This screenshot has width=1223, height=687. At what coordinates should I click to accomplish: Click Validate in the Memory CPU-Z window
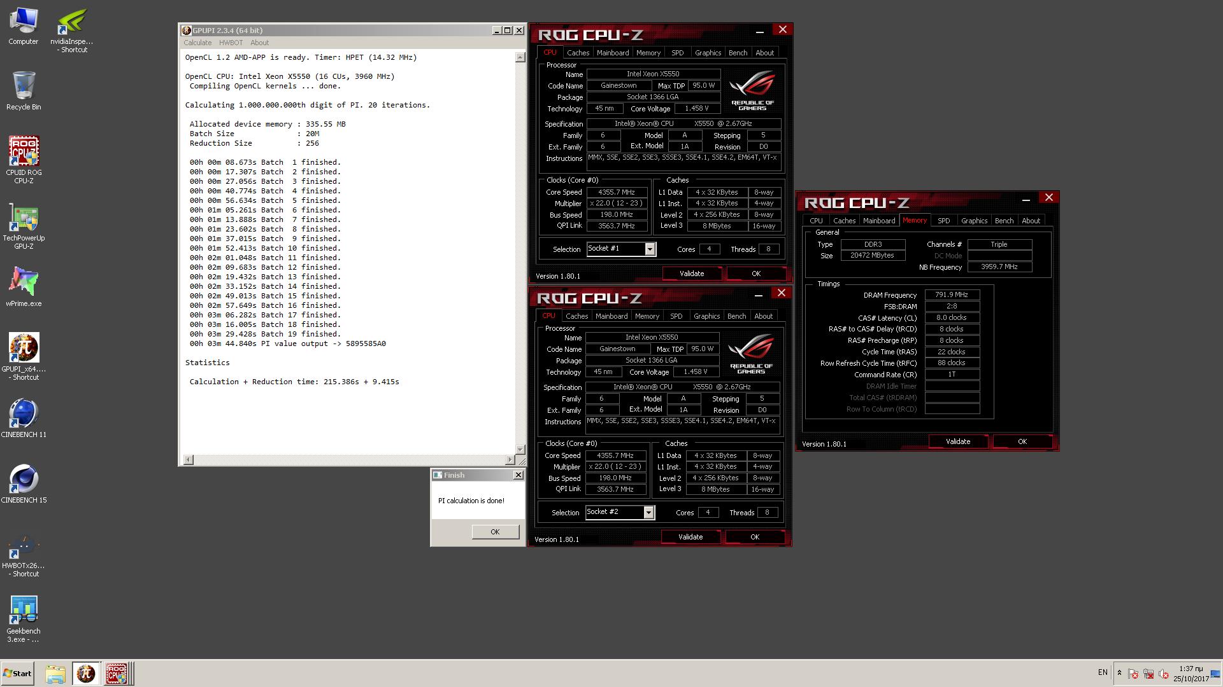tap(958, 441)
